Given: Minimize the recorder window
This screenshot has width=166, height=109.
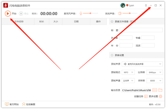Looking at the screenshot, I should [151, 6].
